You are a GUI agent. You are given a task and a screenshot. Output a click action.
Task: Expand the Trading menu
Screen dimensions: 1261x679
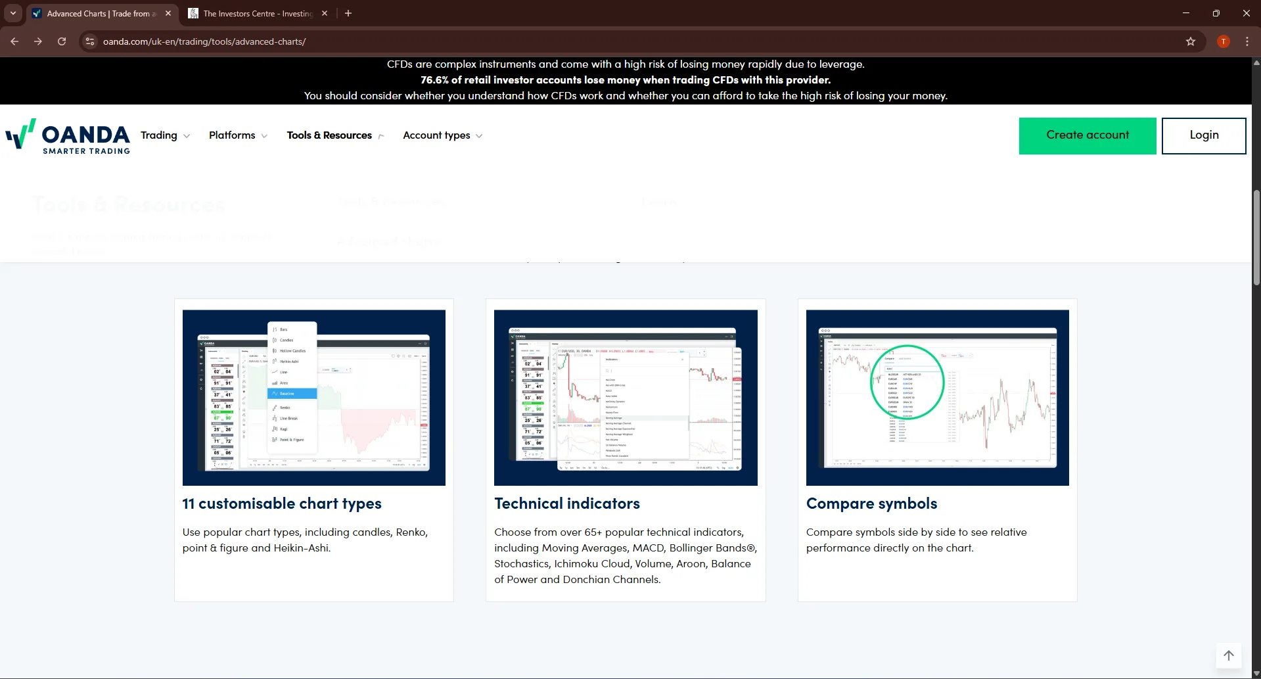[166, 135]
